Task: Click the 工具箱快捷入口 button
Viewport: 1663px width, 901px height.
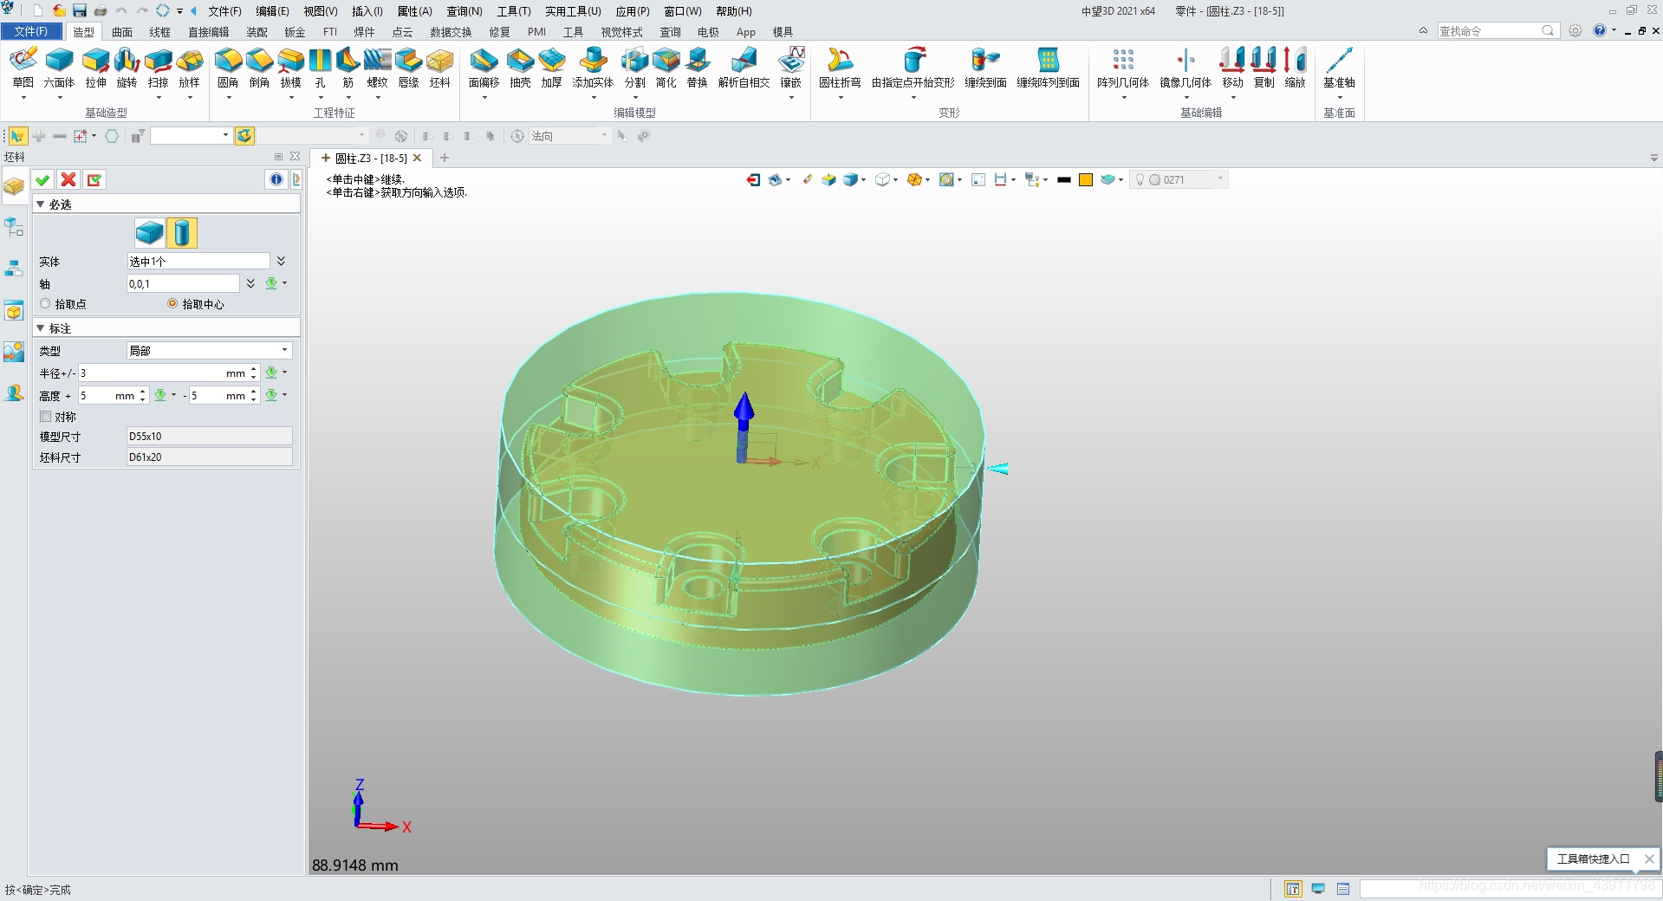Action: point(1593,859)
